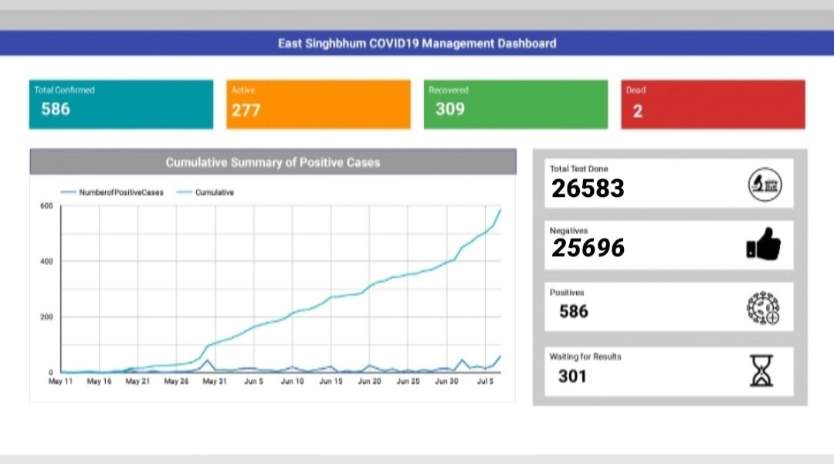The height and width of the screenshot is (464, 834).
Task: Toggle the NumberofPositiveCases legend entry
Action: click(x=112, y=192)
